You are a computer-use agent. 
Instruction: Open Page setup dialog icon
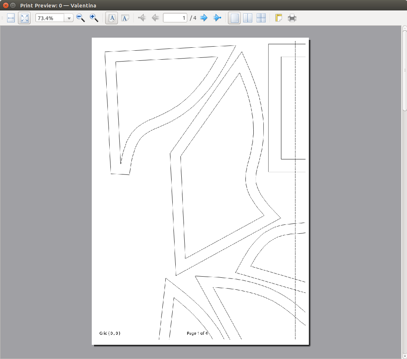(279, 18)
